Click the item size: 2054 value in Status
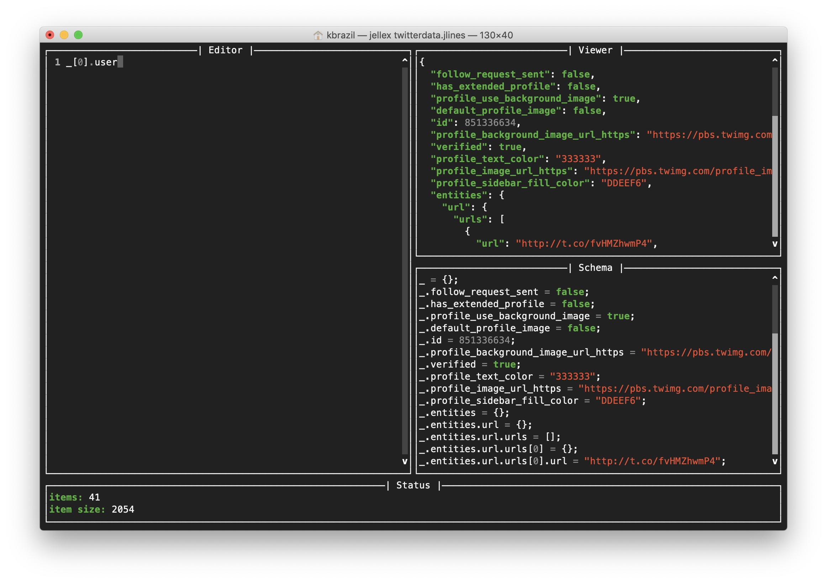The height and width of the screenshot is (583, 827). (x=123, y=509)
